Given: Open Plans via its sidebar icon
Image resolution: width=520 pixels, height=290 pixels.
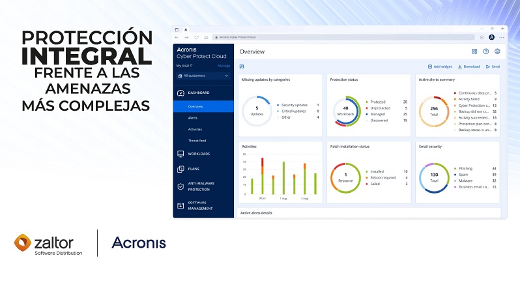Looking at the screenshot, I should tap(181, 169).
